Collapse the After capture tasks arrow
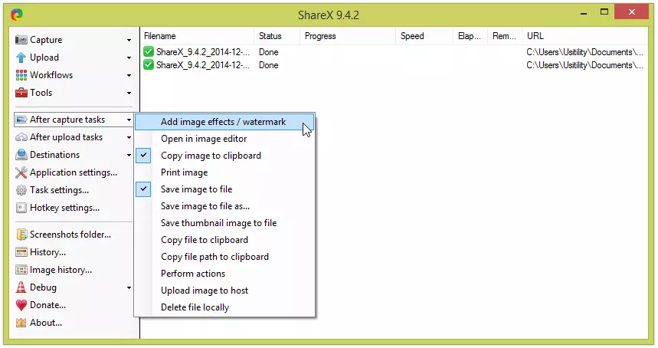The image size is (658, 348). coord(129,120)
